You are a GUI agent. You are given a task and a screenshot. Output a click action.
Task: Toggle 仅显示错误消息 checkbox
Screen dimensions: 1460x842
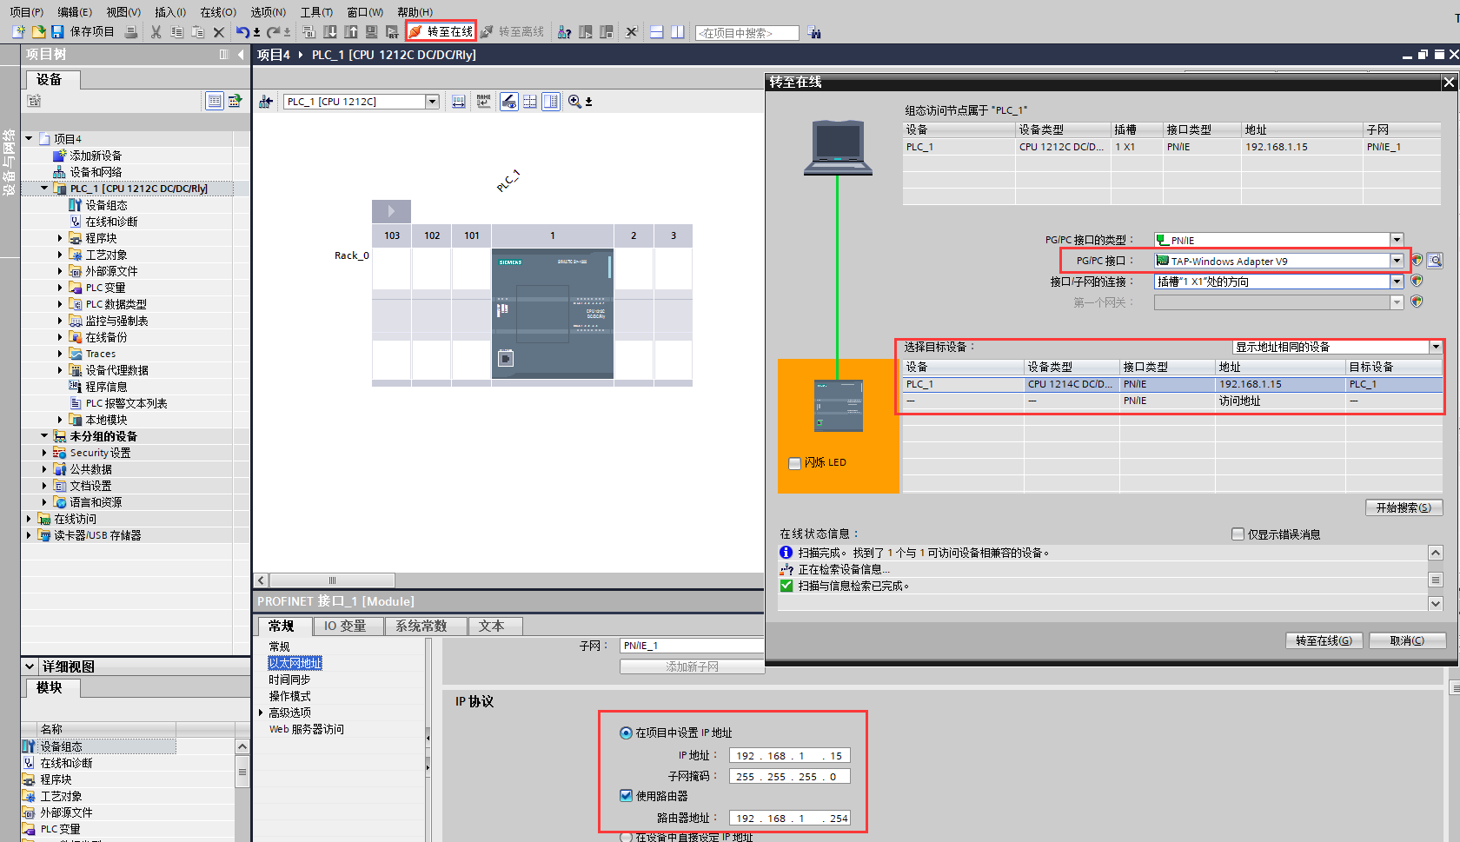coord(1238,534)
